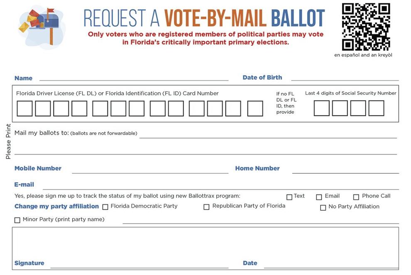Tick the Republican Party of Florida checkbox
Image resolution: width=411 pixels, height=275 pixels.
[x=206, y=207]
